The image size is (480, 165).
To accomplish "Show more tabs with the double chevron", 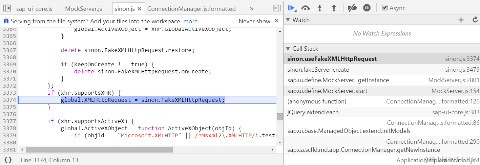I will 251,8.
